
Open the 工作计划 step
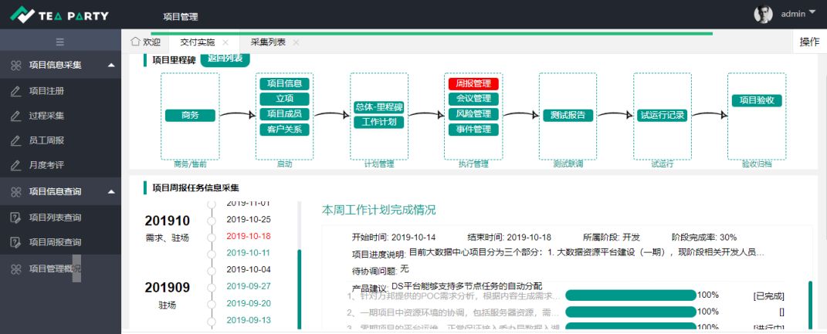(378, 122)
